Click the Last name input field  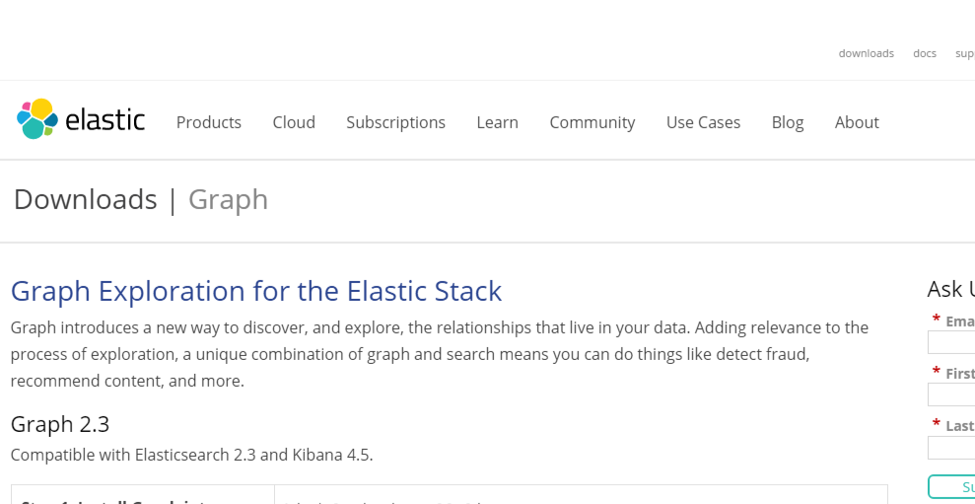tap(951, 448)
